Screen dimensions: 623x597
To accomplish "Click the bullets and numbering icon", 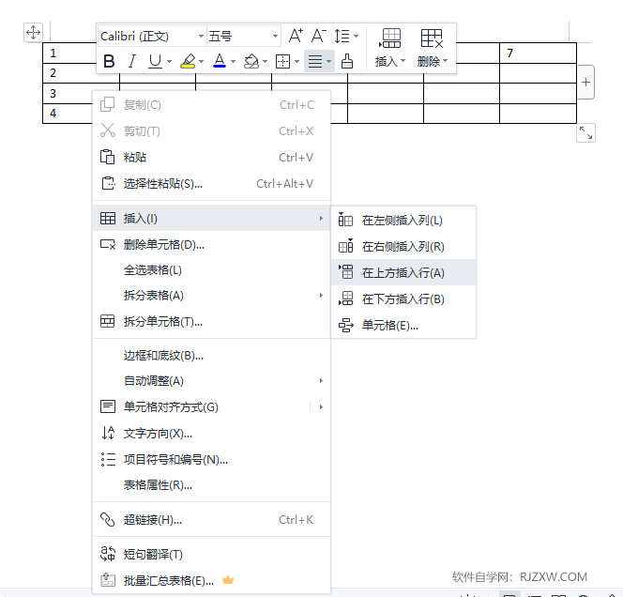I will pyautogui.click(x=108, y=459).
